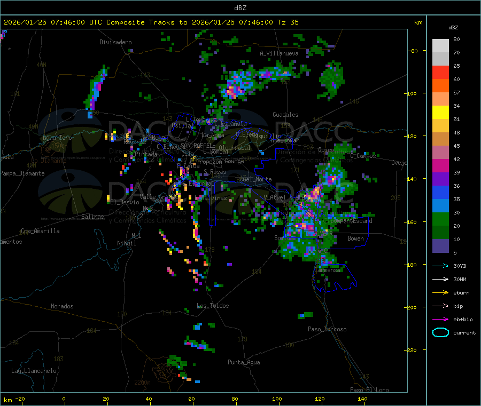
Task: Click the 80 dBZ light gray swatch
Action: coord(440,46)
